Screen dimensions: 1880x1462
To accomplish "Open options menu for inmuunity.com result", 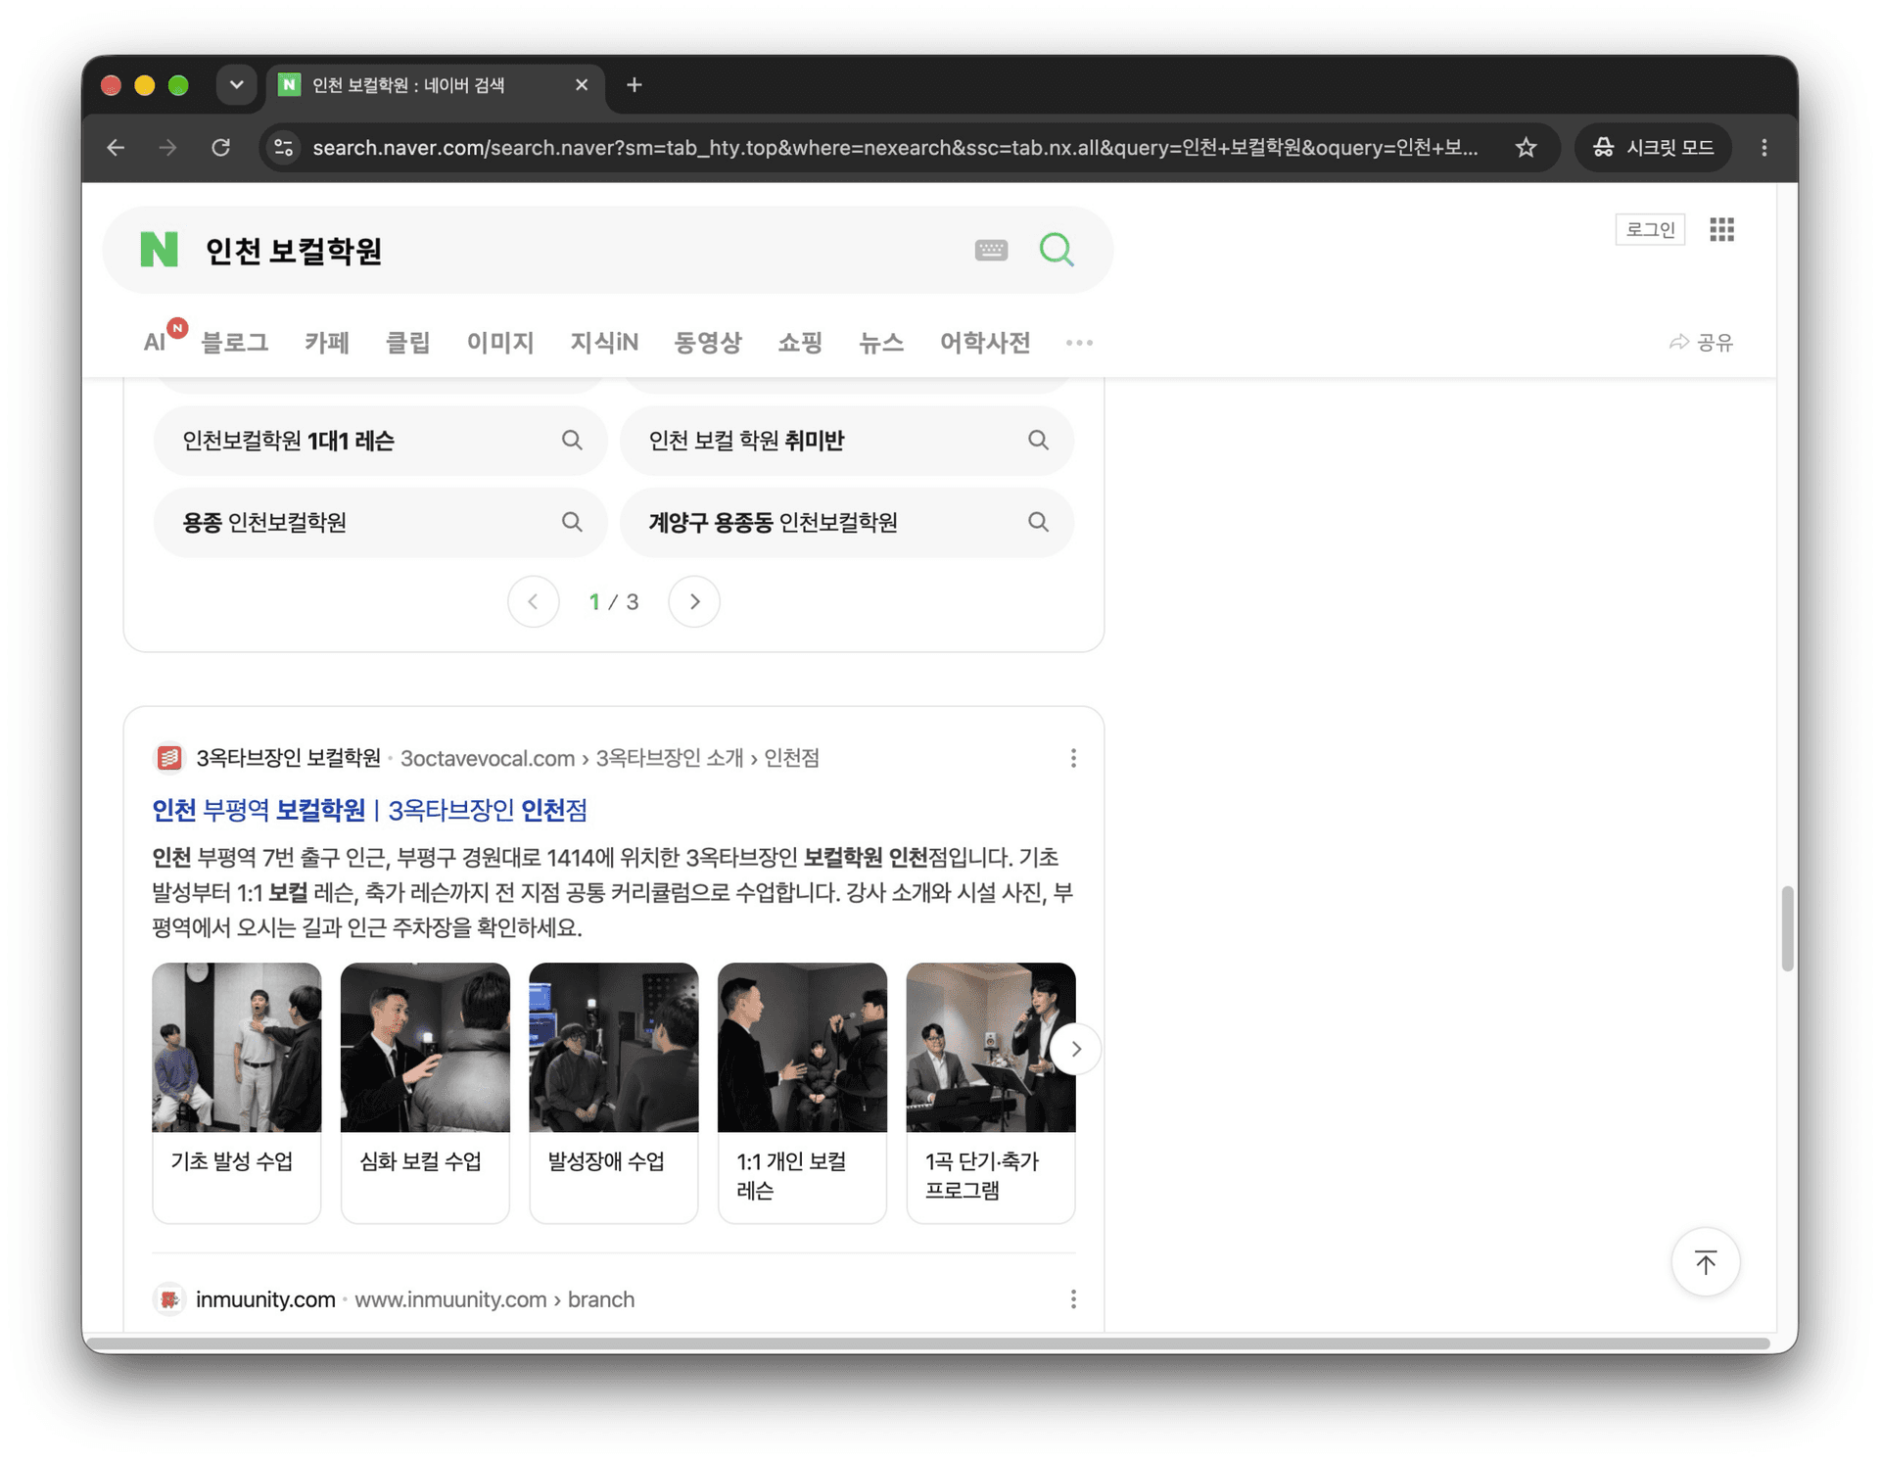I will [1073, 1299].
